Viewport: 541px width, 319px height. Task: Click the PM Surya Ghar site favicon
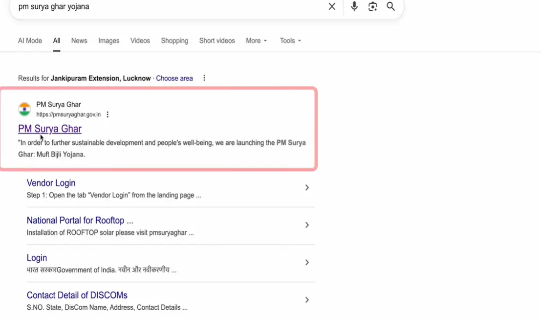(24, 109)
